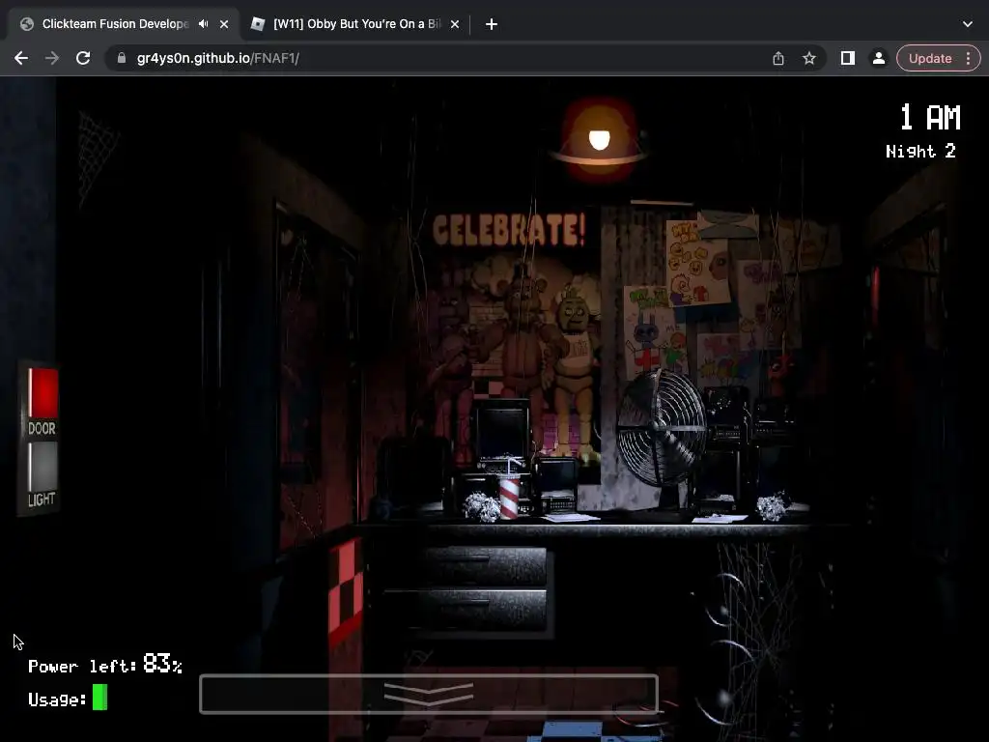Close the [W11] Obby tab

(x=455, y=24)
